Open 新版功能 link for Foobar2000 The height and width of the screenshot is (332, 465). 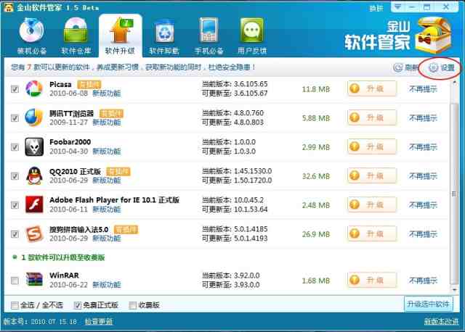(107, 152)
